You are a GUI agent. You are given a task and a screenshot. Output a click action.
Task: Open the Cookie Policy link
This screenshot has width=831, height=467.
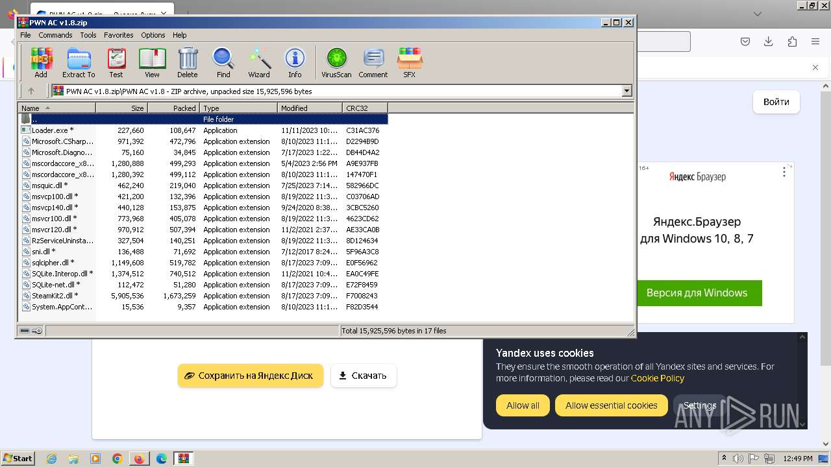657,378
